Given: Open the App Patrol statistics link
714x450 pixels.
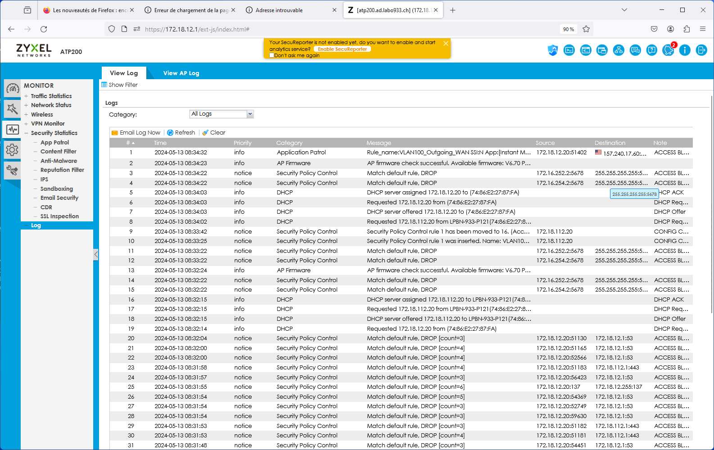Looking at the screenshot, I should tap(54, 142).
